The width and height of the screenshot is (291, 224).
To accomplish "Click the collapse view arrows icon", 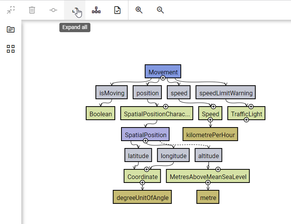I will 10,10.
